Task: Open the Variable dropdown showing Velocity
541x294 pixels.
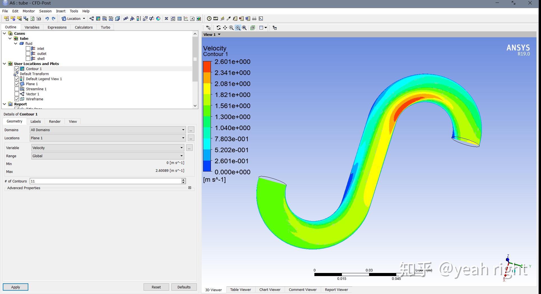Action: click(x=108, y=148)
